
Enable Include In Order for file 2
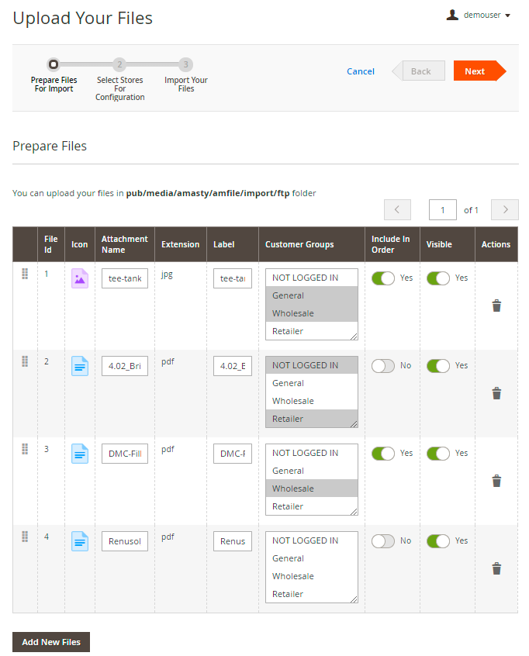383,366
